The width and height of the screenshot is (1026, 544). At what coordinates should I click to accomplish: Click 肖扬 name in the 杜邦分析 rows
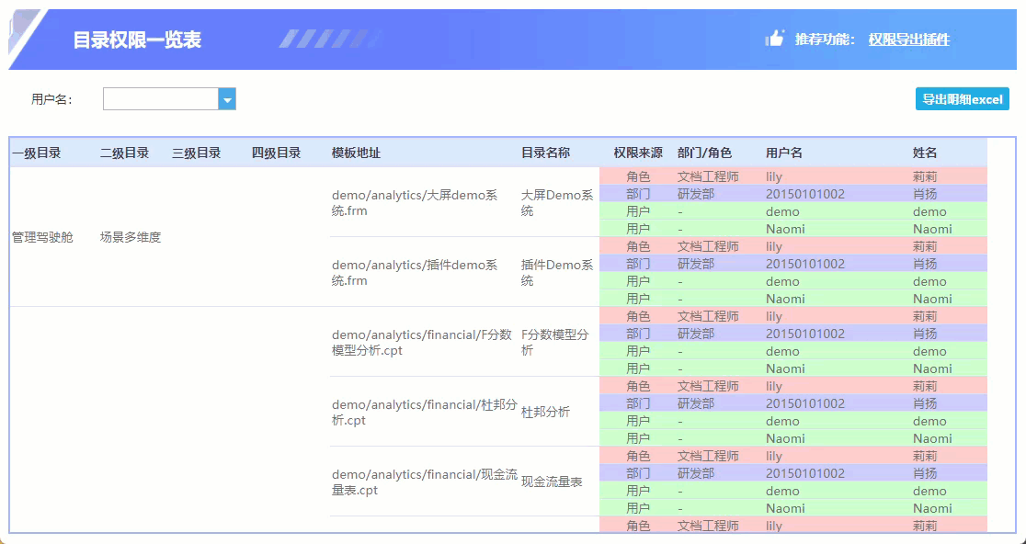[x=925, y=403]
